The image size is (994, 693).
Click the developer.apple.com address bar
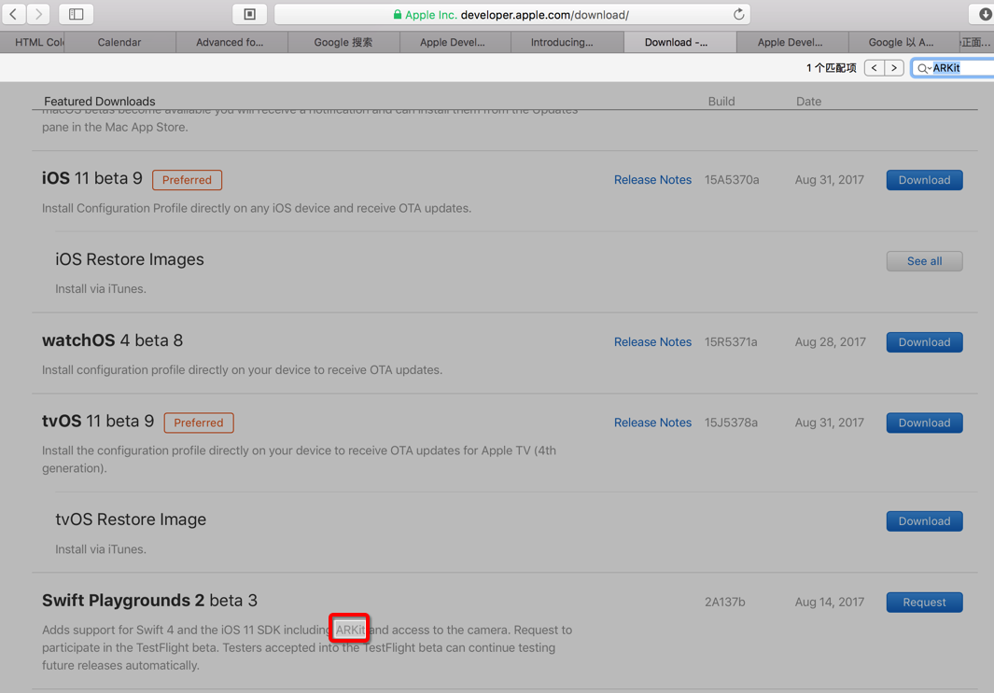coord(512,14)
